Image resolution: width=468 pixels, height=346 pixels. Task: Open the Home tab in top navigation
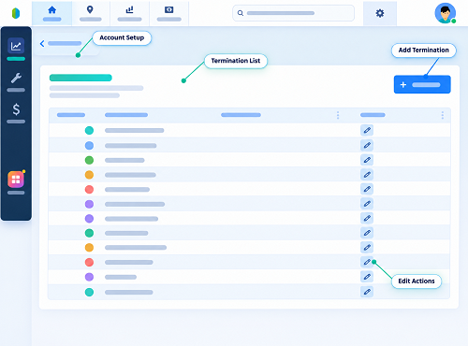pos(51,13)
